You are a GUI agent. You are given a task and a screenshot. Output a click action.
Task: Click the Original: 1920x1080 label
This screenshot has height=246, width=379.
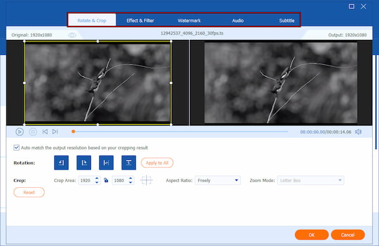32,35
